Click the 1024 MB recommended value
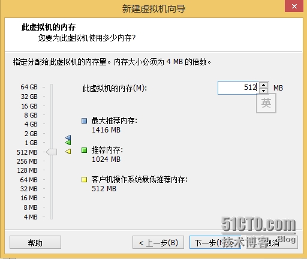This screenshot has height=259, width=307. click(x=106, y=159)
